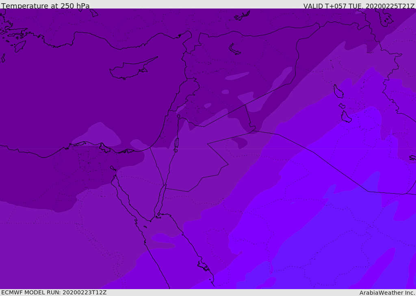Click the 'VALID T+057 TUE. 20200225T21Z' label

(x=359, y=6)
